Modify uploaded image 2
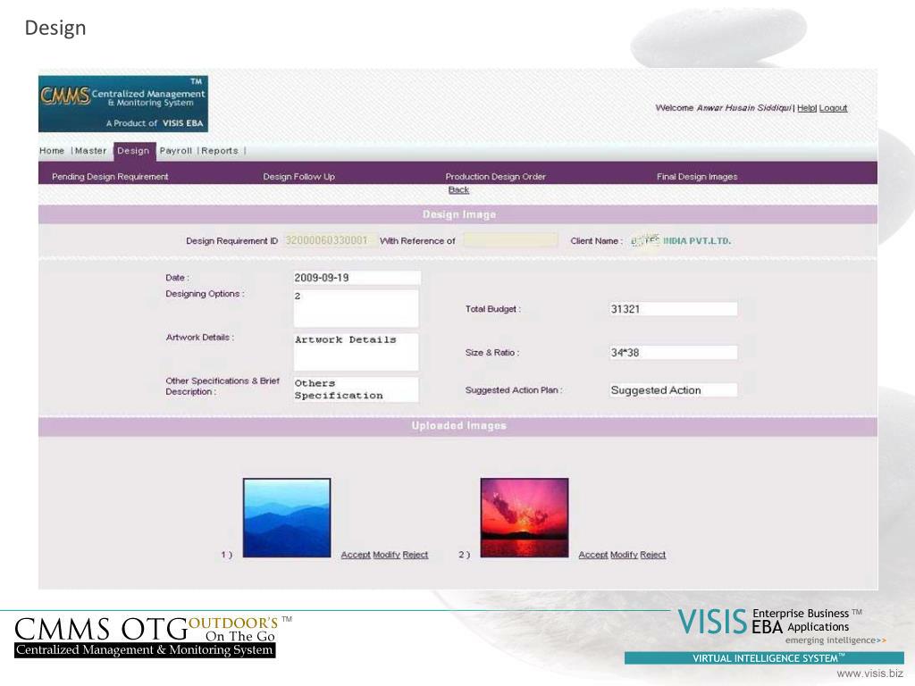 click(x=624, y=555)
